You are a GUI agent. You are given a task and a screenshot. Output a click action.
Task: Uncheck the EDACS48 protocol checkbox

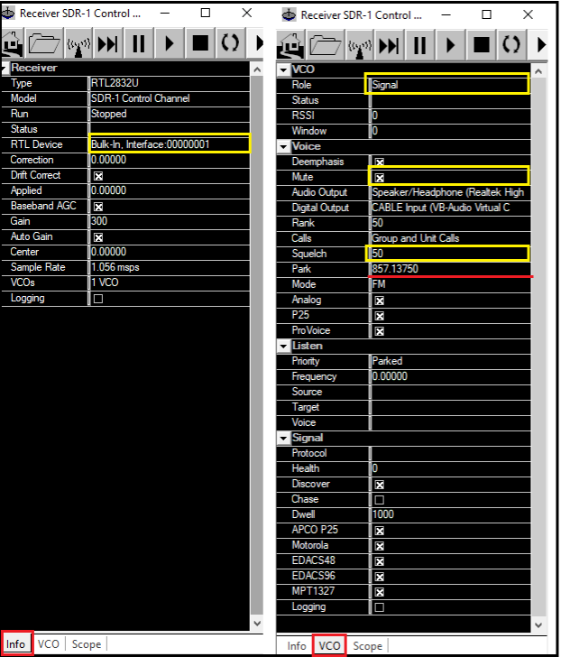pyautogui.click(x=379, y=561)
